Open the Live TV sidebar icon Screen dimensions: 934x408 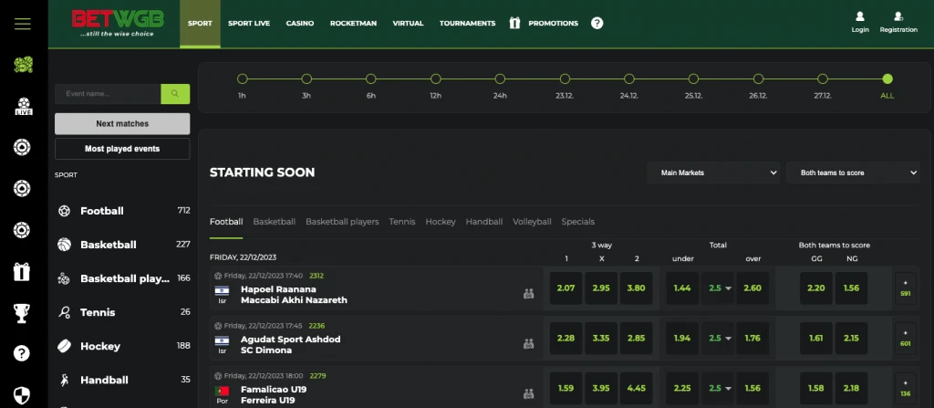click(x=23, y=106)
